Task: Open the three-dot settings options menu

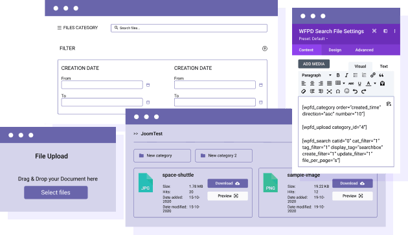Action: pyautogui.click(x=395, y=31)
